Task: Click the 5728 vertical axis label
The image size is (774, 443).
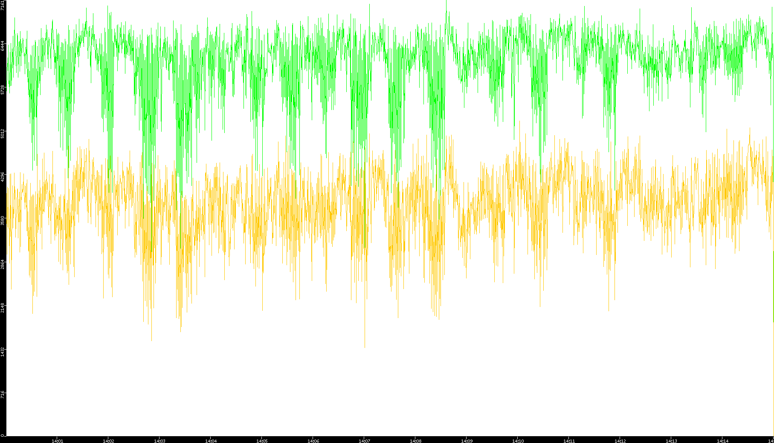Action: (x=3, y=90)
